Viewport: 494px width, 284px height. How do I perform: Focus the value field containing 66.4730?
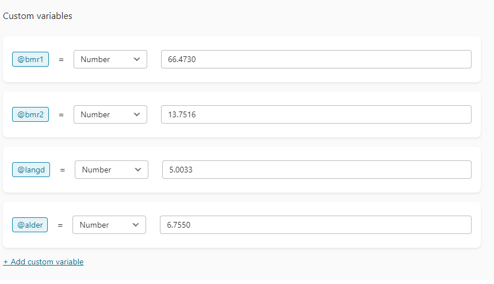pos(316,59)
